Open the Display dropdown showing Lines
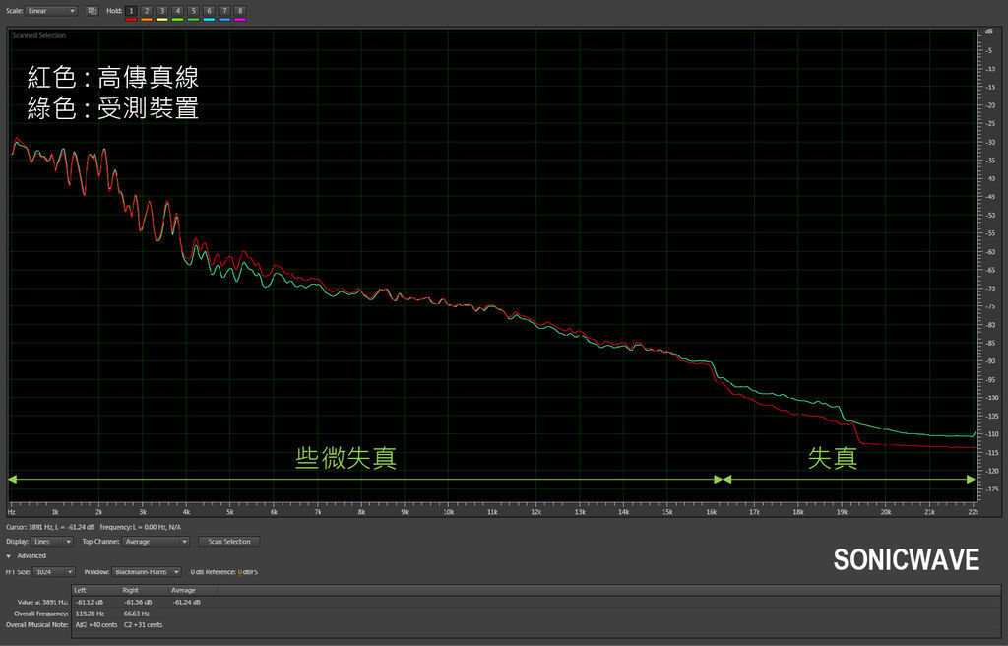 (53, 542)
